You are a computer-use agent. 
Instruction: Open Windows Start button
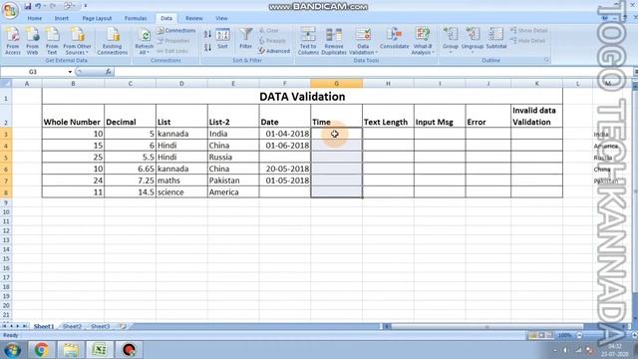(x=12, y=350)
